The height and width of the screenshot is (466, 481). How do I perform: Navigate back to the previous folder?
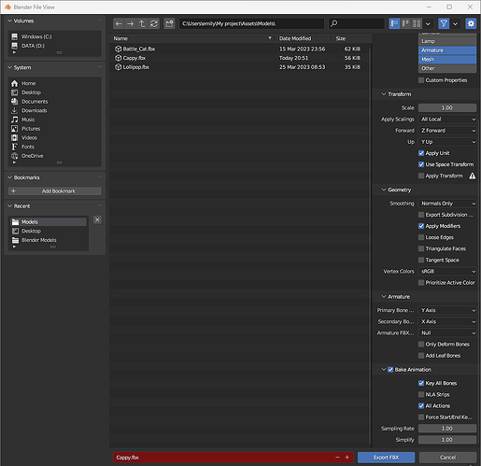[119, 23]
